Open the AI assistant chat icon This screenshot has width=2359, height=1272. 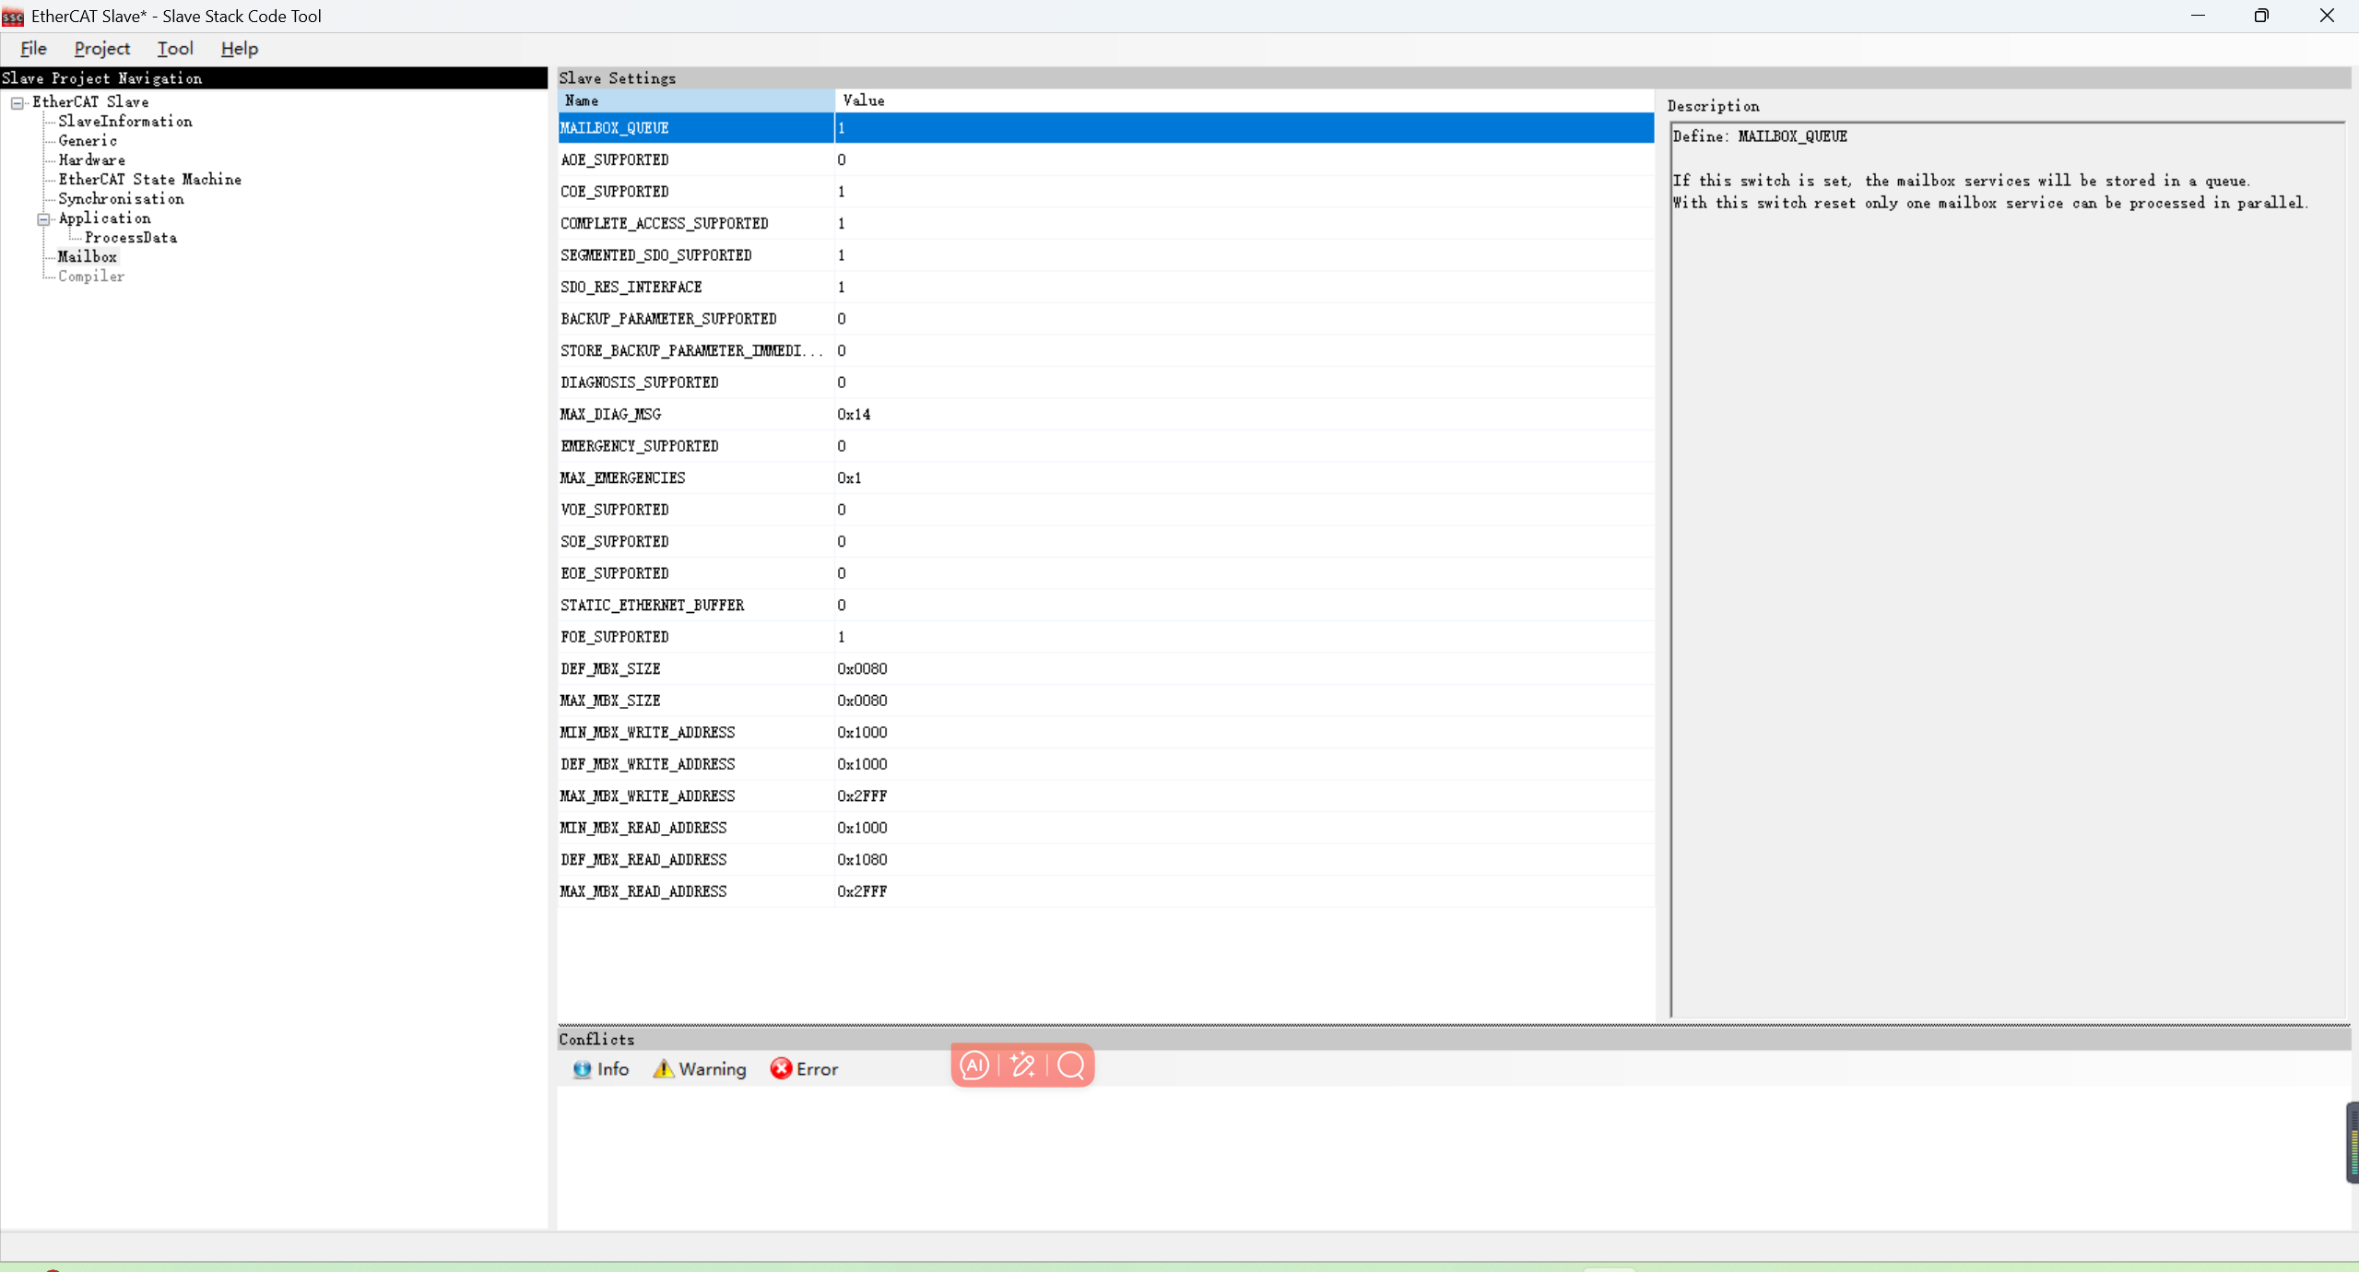(x=974, y=1066)
